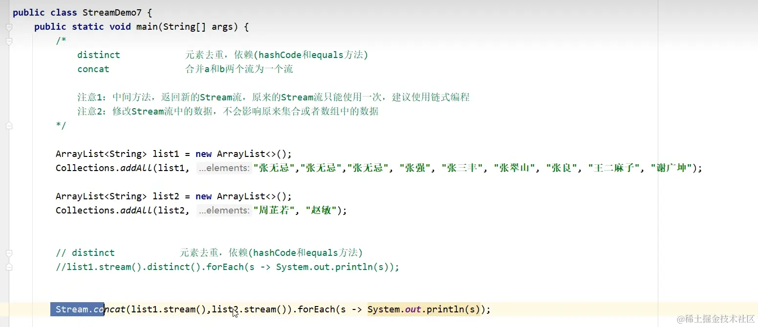This screenshot has height=327, width=758.
Task: Click the list2 variable in its ArrayList declaration
Action: (x=166, y=196)
